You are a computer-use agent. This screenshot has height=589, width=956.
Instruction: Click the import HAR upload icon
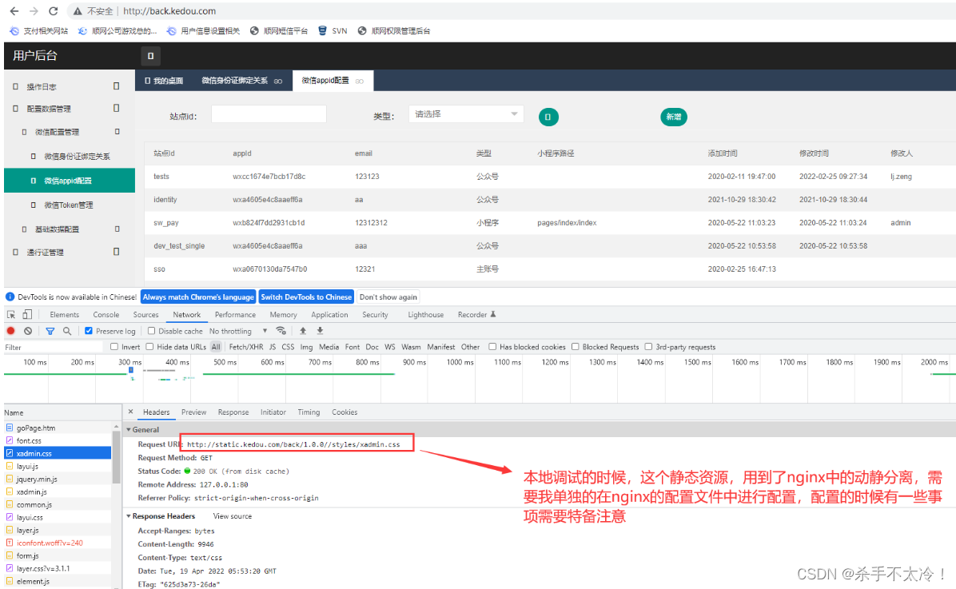pos(303,331)
